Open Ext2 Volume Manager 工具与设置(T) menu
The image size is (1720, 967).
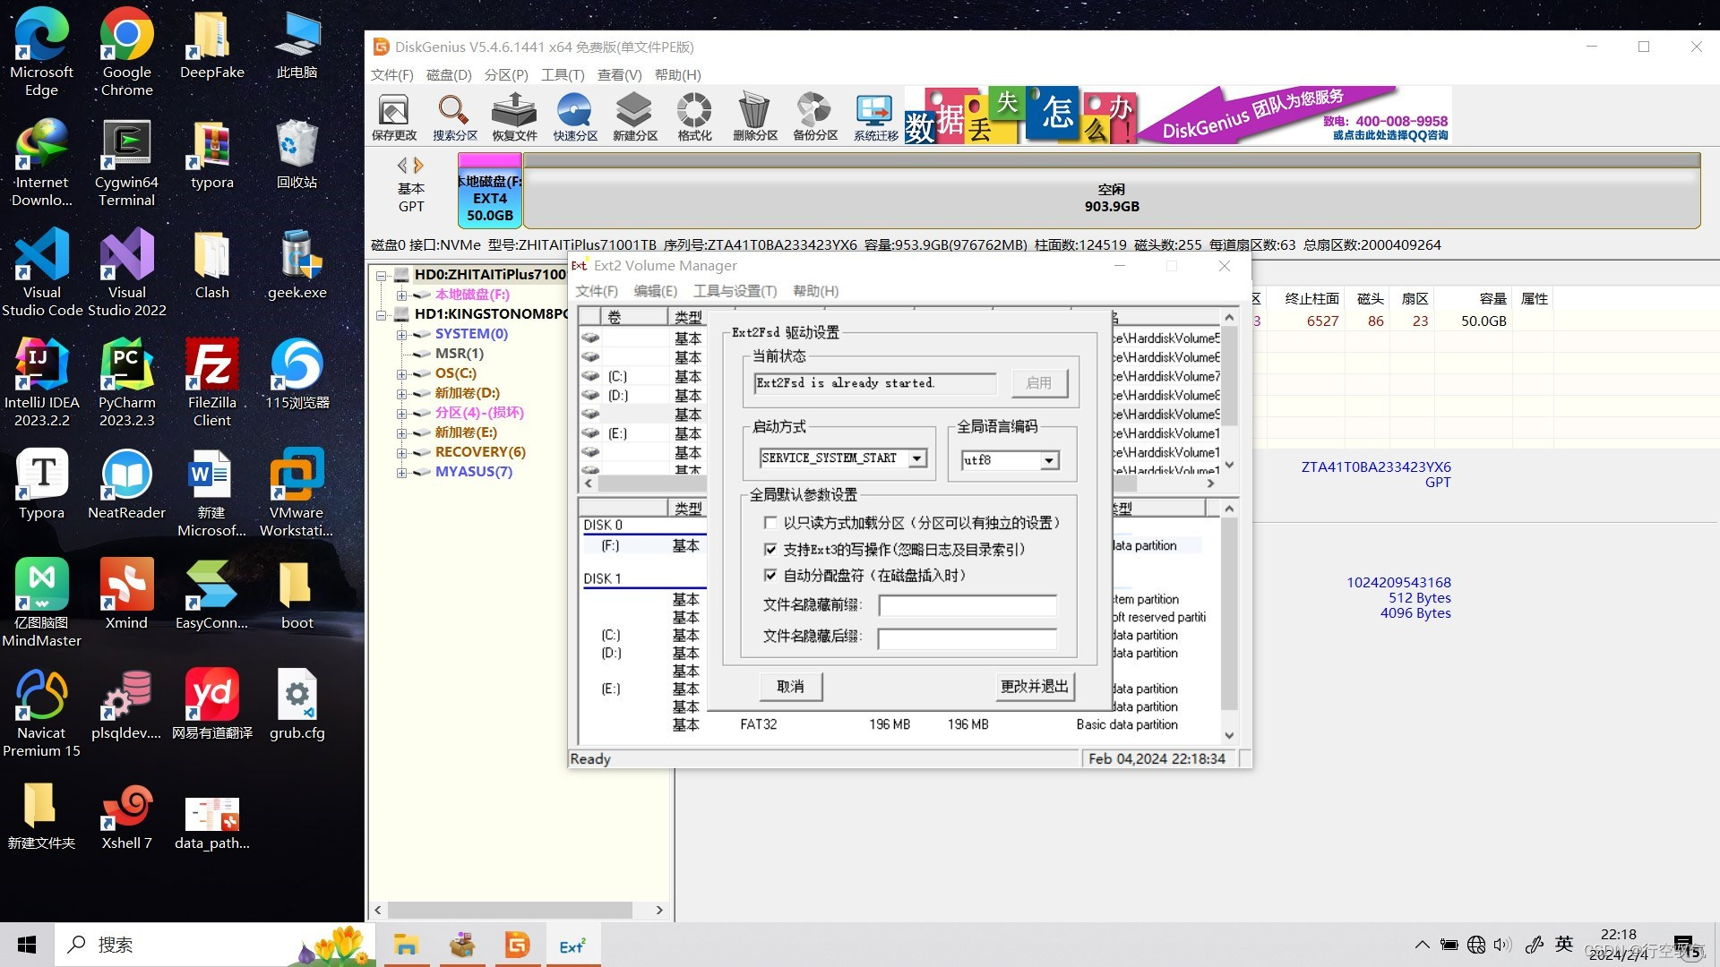tap(735, 291)
